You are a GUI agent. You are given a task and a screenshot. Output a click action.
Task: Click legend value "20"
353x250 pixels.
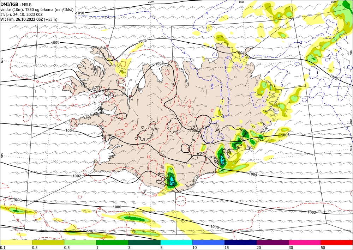pos(259,248)
